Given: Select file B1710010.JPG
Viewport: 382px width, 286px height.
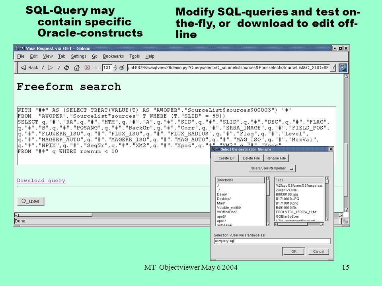Looking at the screenshot, I should [287, 199].
